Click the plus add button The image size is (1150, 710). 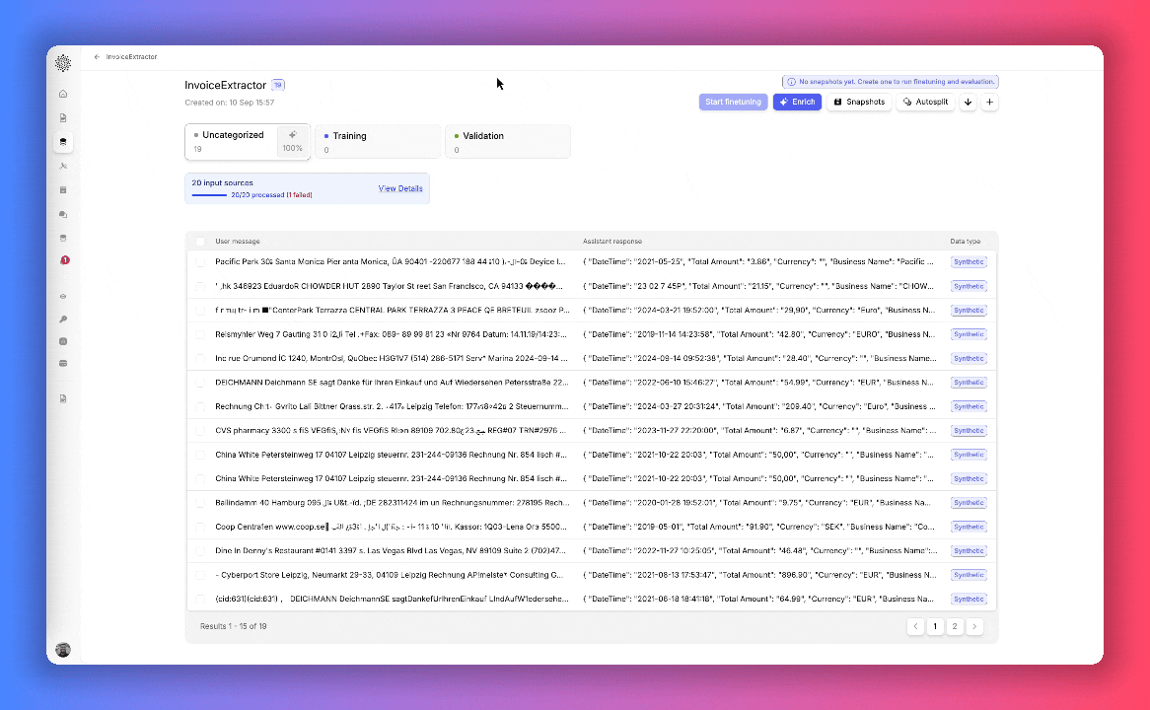click(x=989, y=102)
